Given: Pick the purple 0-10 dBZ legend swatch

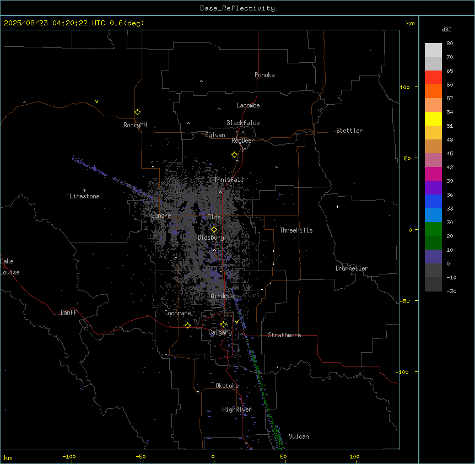Looking at the screenshot, I should (x=433, y=257).
